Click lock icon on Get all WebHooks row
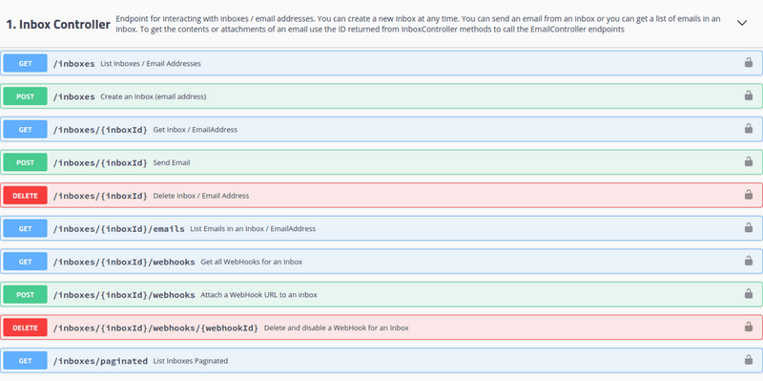 pyautogui.click(x=749, y=261)
